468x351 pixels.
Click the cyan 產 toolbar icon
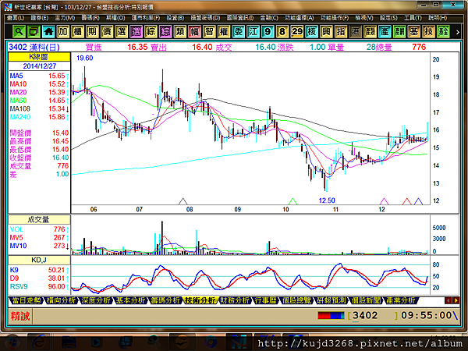coord(385,31)
